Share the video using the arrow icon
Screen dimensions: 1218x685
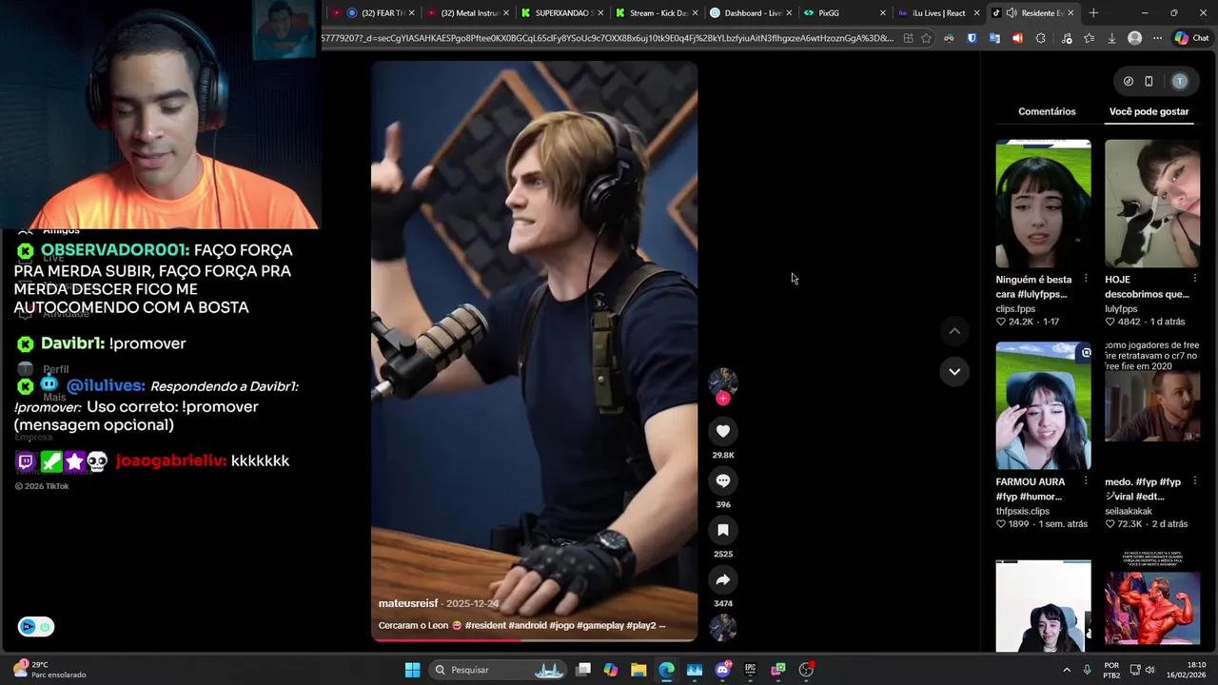[723, 579]
